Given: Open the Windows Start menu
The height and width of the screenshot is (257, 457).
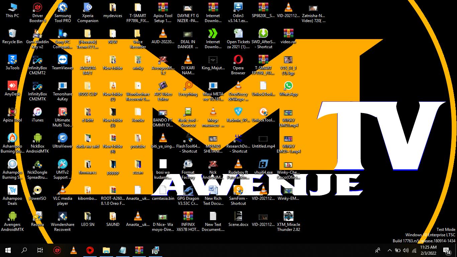Looking at the screenshot, I should tap(8, 250).
